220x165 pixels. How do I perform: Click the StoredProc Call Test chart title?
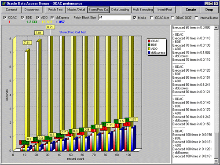73,32
